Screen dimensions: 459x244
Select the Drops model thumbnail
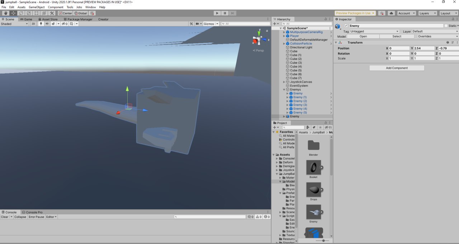coord(313,190)
